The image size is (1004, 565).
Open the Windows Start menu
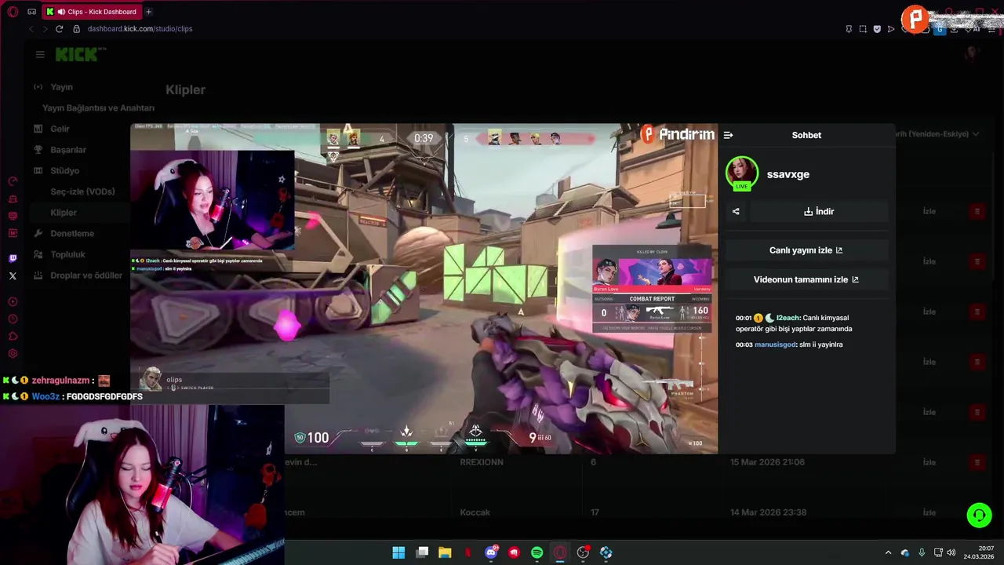point(398,552)
